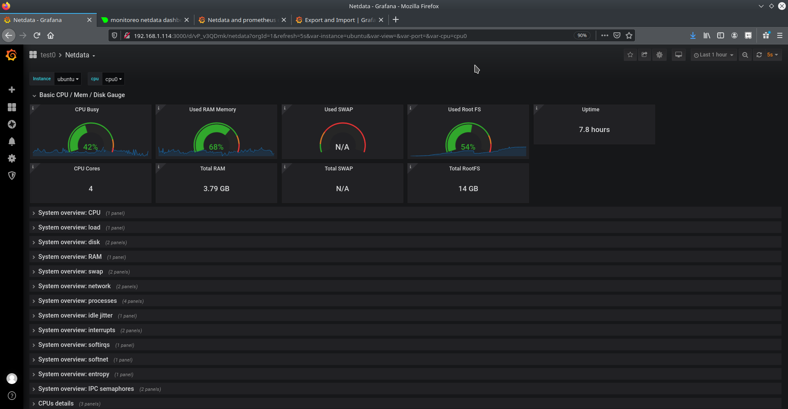Bookmark this page with the address bar star
The height and width of the screenshot is (409, 788).
pyautogui.click(x=629, y=35)
